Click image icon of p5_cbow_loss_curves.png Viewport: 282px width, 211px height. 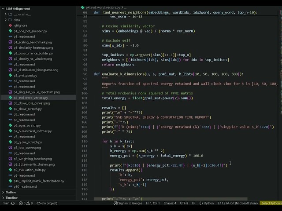coord(10,103)
